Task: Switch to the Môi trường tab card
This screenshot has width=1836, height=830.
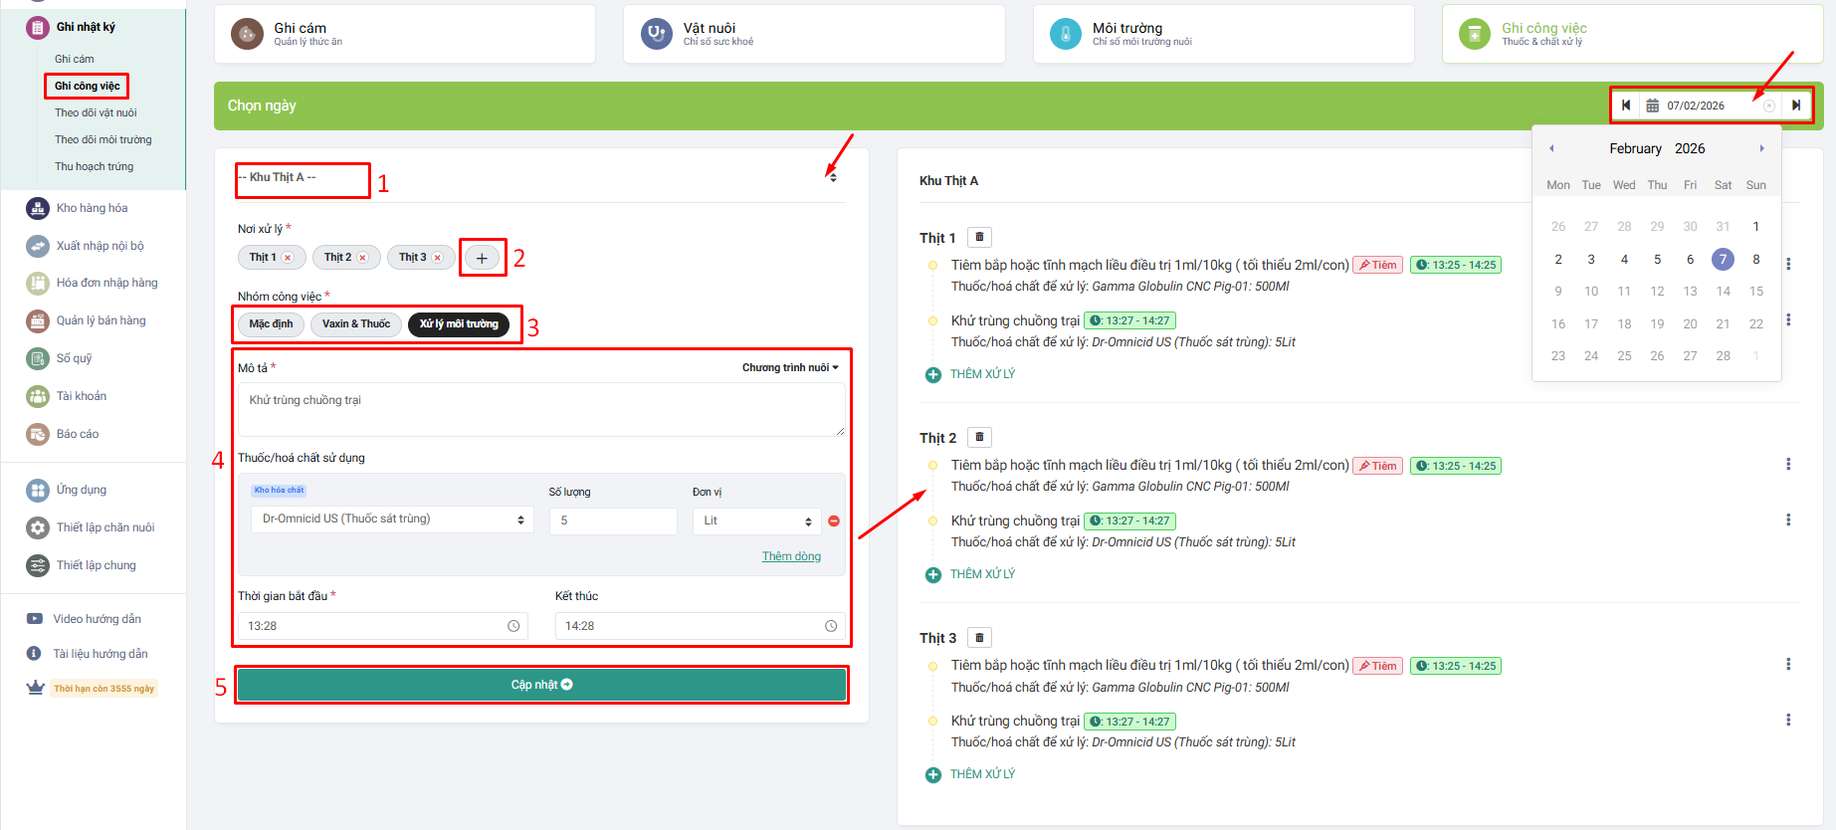Action: [x=1223, y=34]
